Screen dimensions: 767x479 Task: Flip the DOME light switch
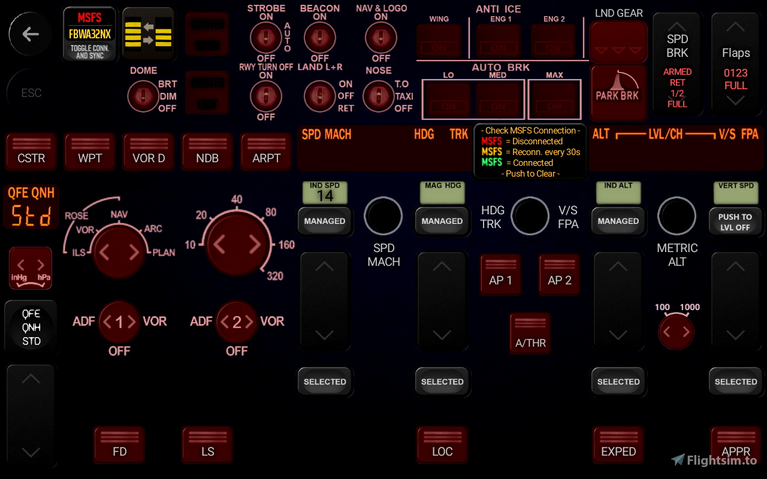point(144,96)
